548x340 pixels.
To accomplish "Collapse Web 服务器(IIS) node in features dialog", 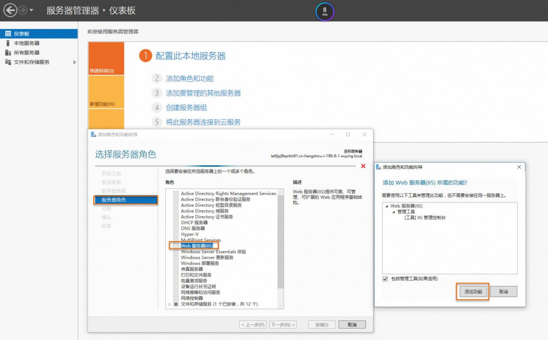I will click(x=387, y=206).
